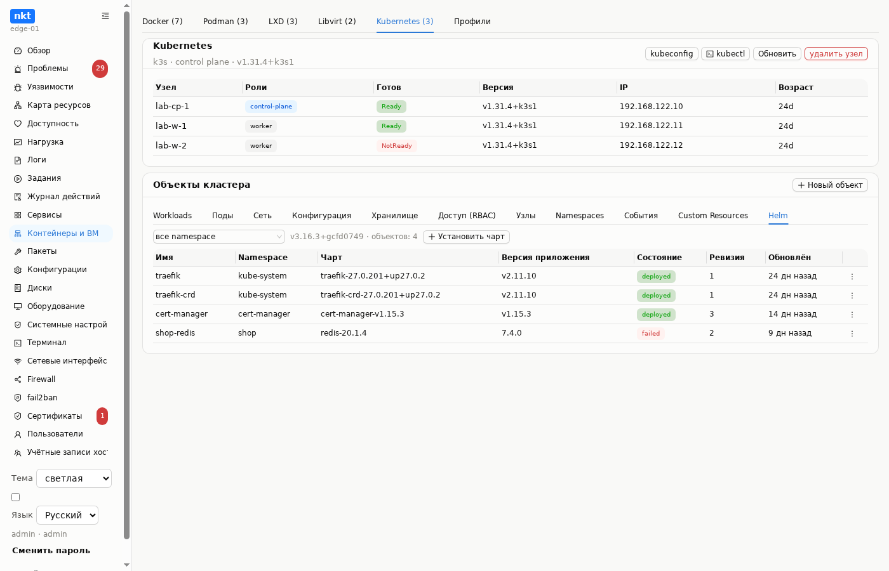Open the Терминал icon in sidebar
The width and height of the screenshot is (889, 571).
18,343
